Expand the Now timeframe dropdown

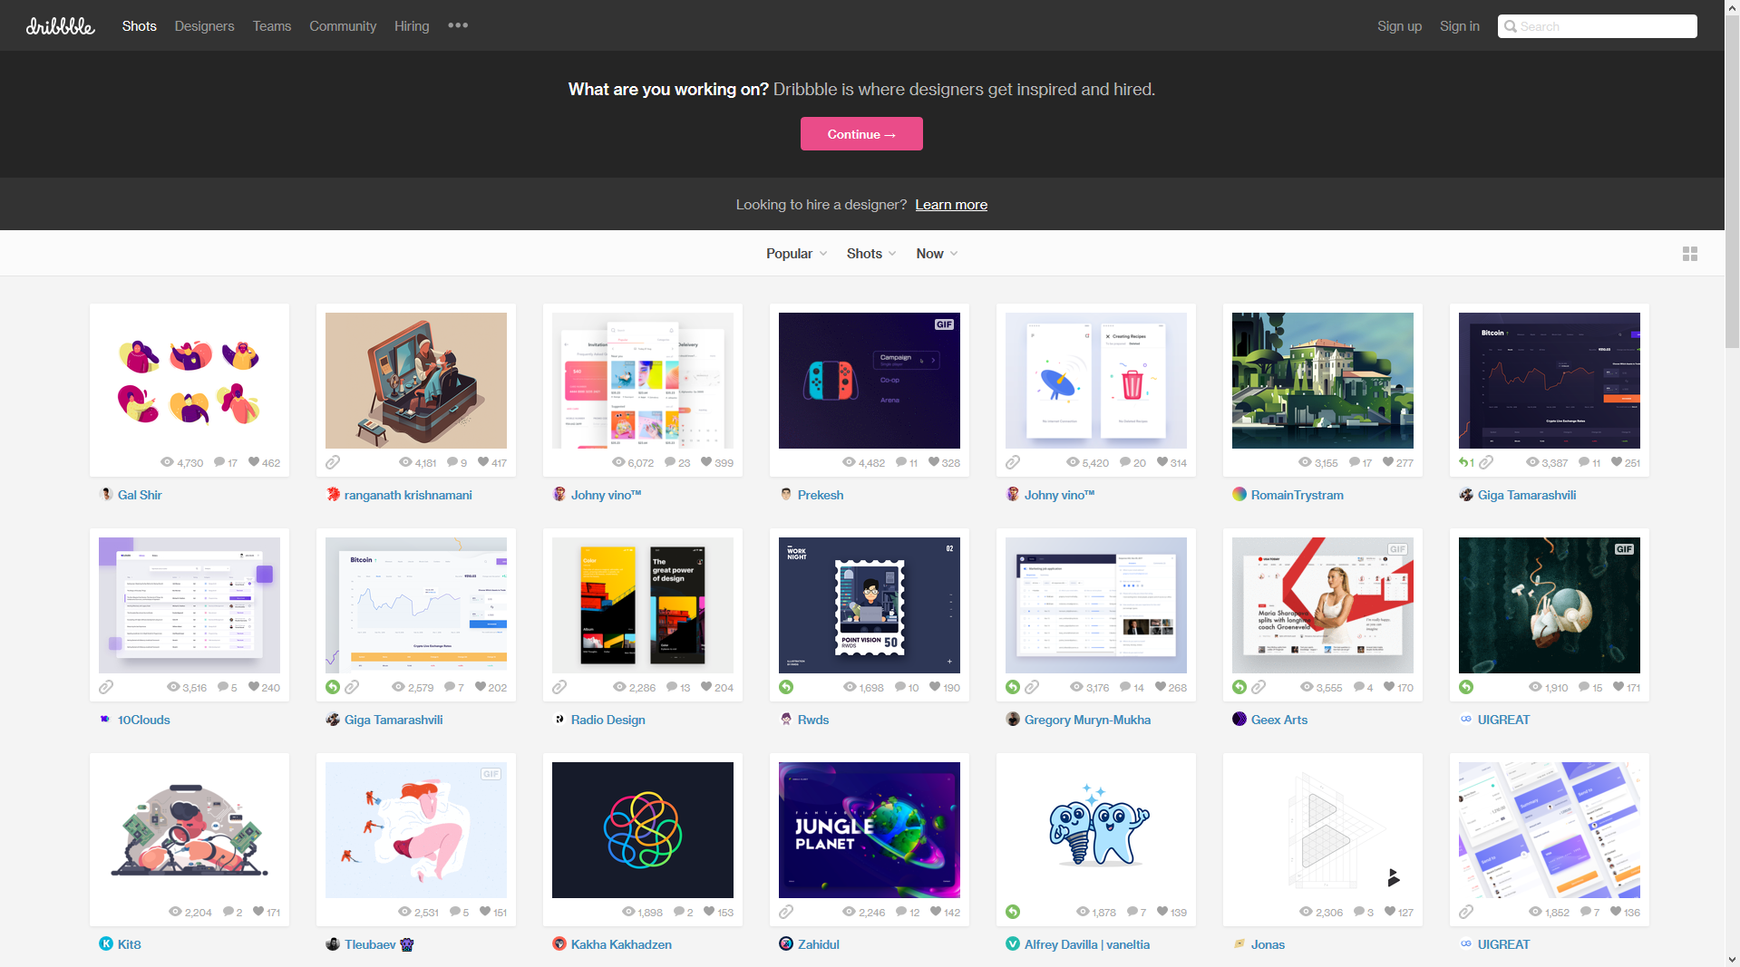[936, 254]
